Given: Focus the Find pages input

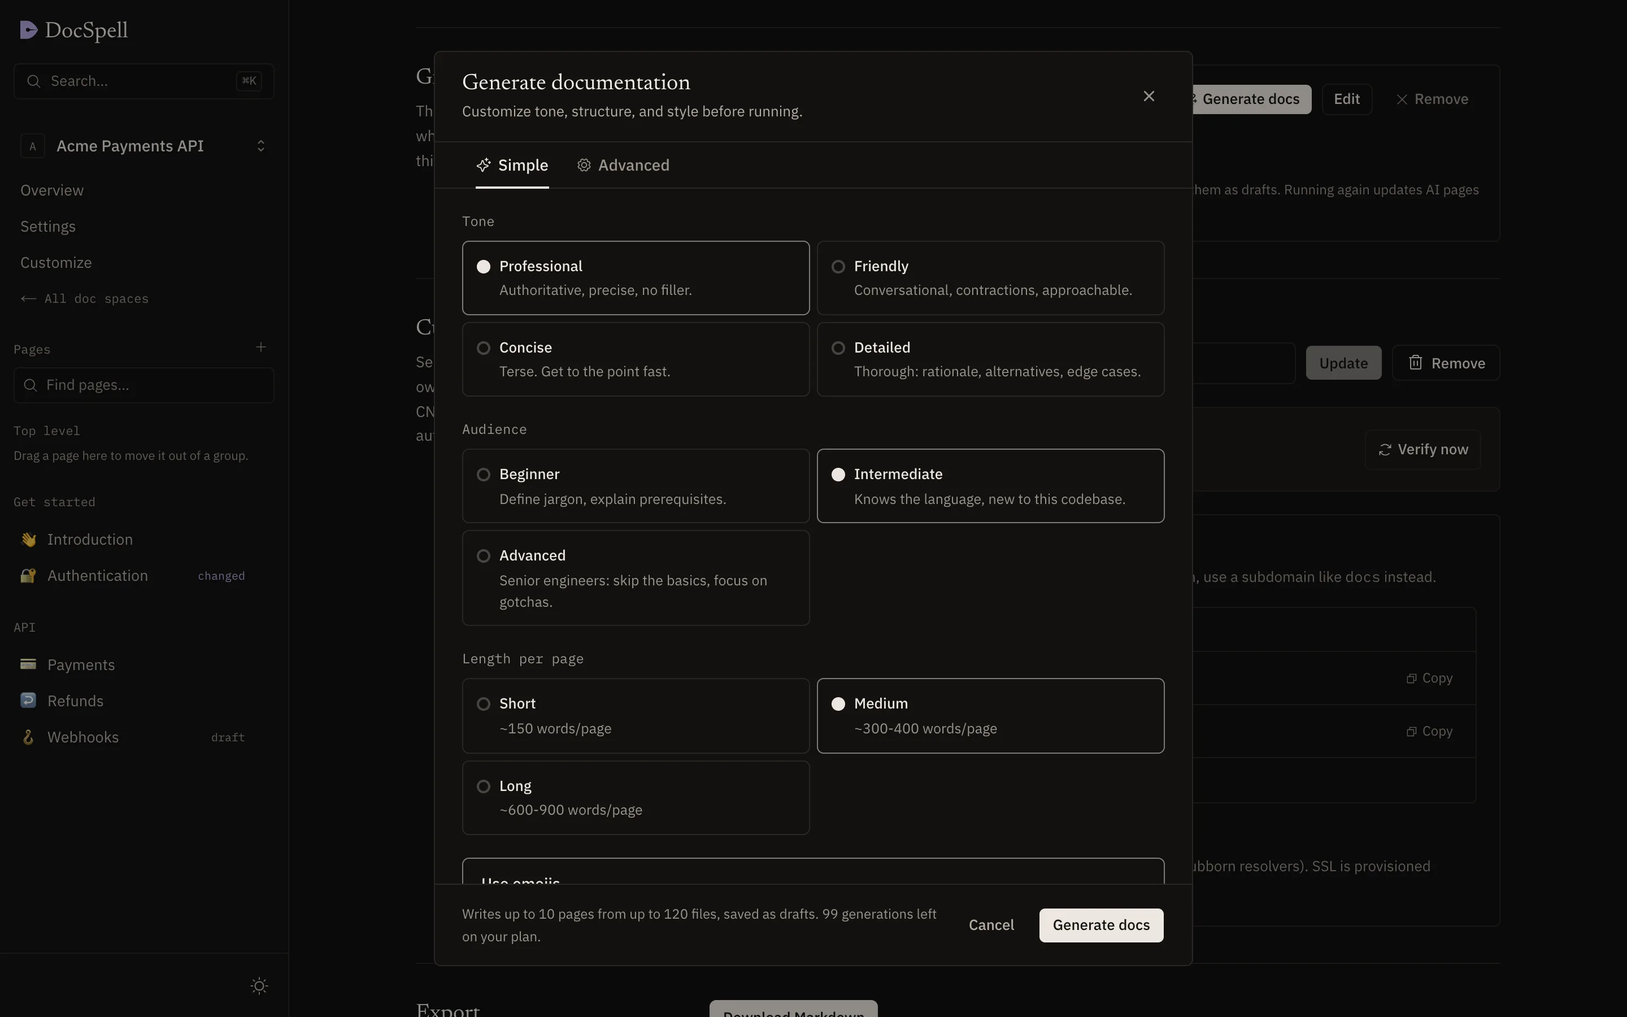Looking at the screenshot, I should tap(143, 385).
